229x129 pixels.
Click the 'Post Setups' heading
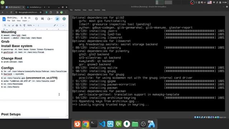coord(11,114)
